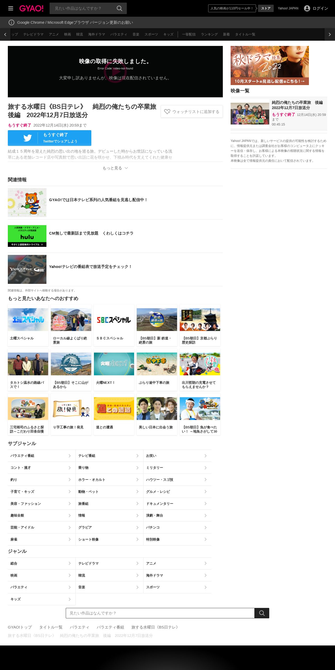Open ローカル線よくばり絶景旅 card
The image size is (335, 670).
[x=71, y=325]
